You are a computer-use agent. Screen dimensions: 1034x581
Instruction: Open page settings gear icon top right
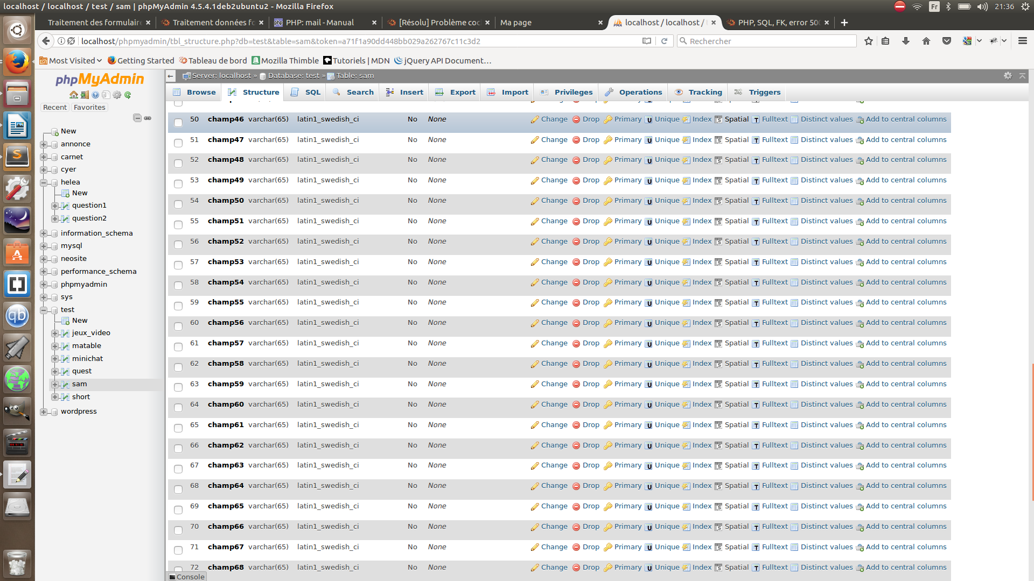[1008, 76]
